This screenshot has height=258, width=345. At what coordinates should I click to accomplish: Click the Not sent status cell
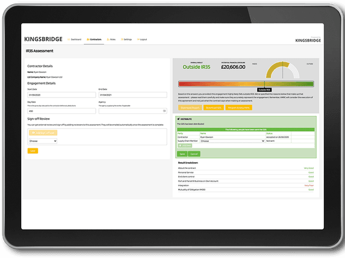pos(278,141)
